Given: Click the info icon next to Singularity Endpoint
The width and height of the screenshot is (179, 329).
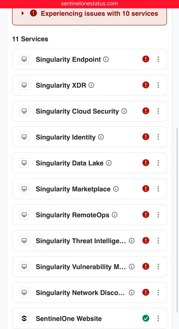Looking at the screenshot, I should click(106, 59).
